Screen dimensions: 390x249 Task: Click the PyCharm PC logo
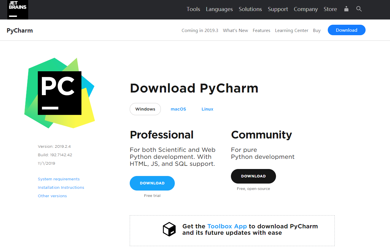(x=59, y=93)
